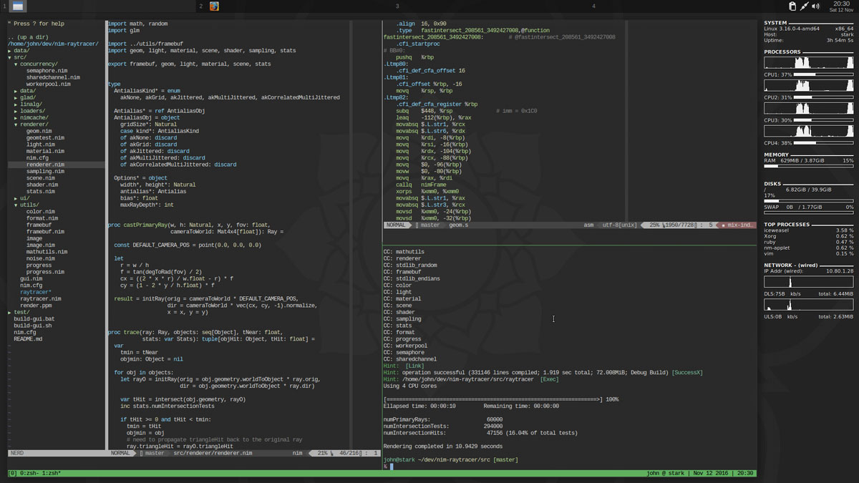Select the raytracer* executable in the tree
Image resolution: width=859 pixels, height=483 pixels.
(x=36, y=292)
